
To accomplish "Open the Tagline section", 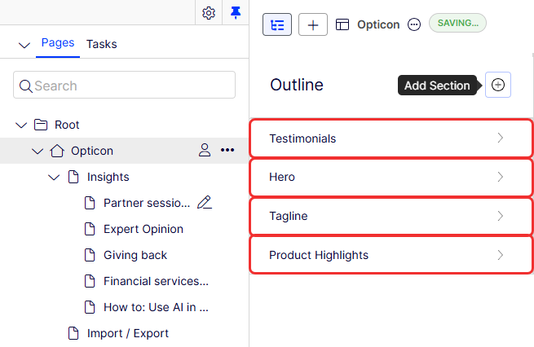I will tap(391, 216).
